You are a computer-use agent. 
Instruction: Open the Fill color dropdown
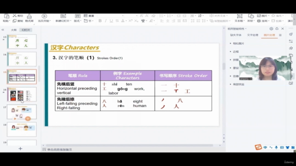pos(277,16)
